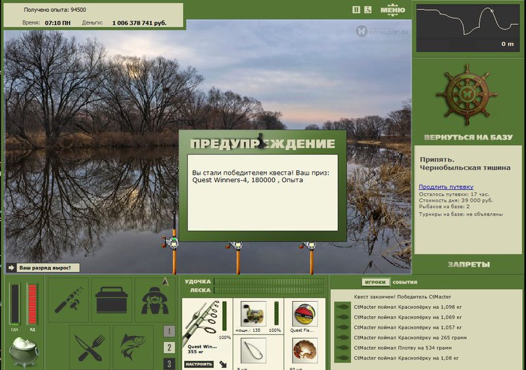Click 'Стоимость дня: 39 000 руб.' text
The width and height of the screenshot is (526, 370).
456,200
